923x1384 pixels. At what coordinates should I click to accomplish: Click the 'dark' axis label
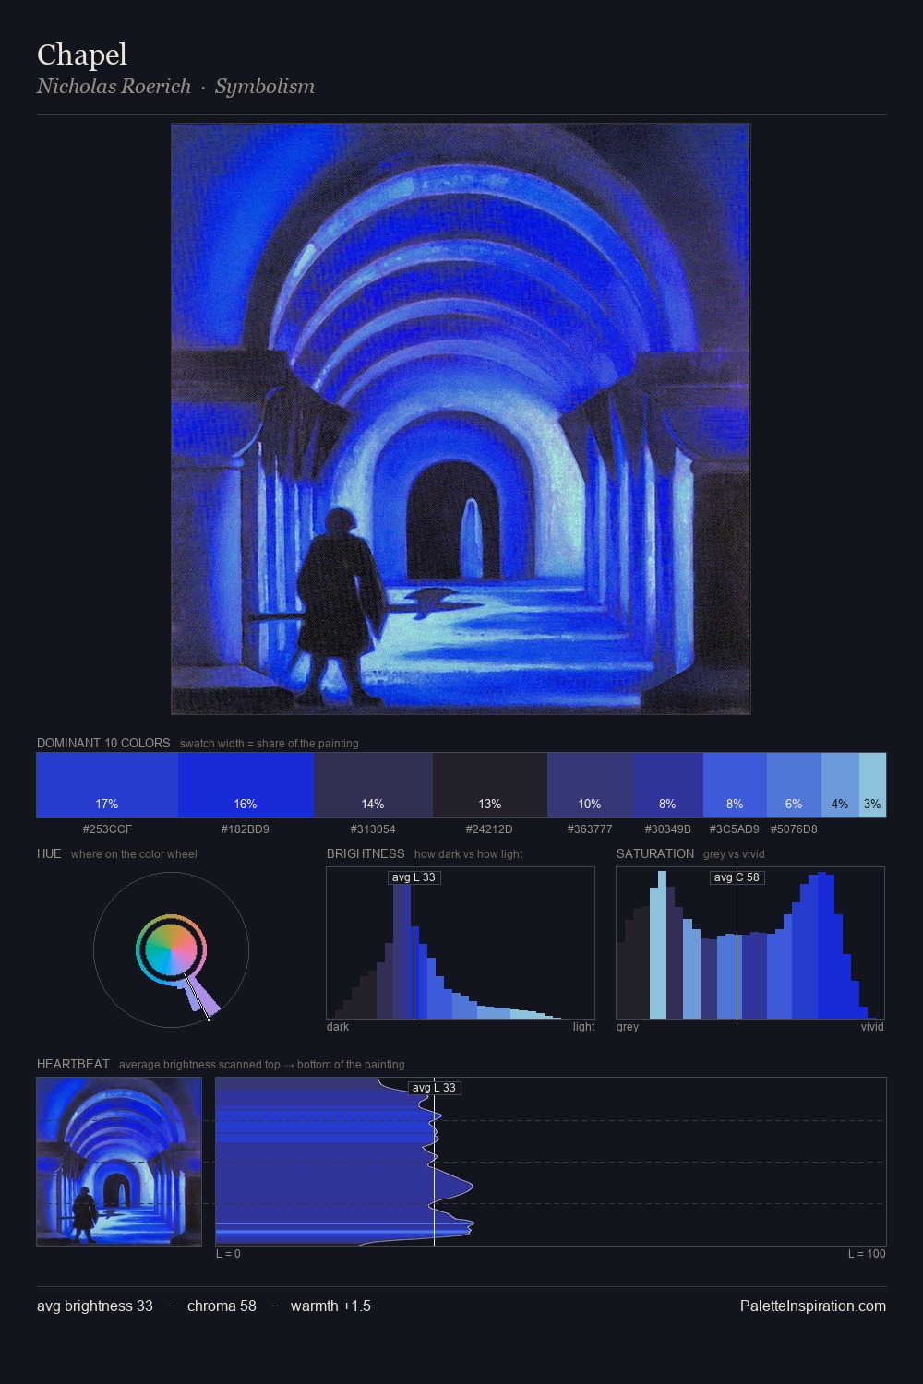tap(338, 1027)
